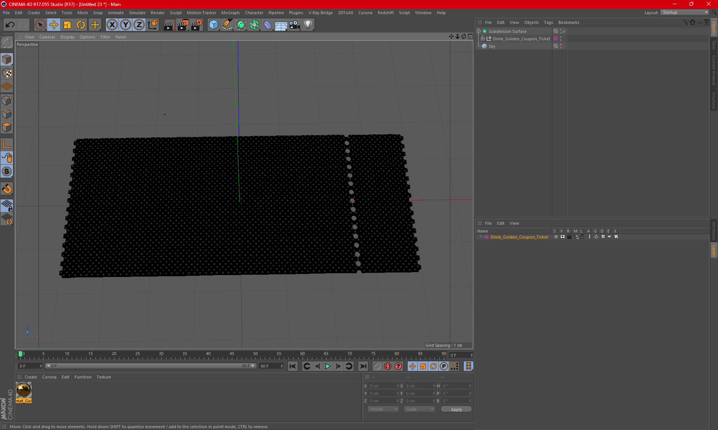Open the Render to Picture Viewer icon
The height and width of the screenshot is (430, 718).
(183, 25)
